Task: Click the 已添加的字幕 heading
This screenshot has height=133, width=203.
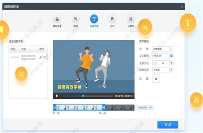Action: (x=16, y=42)
